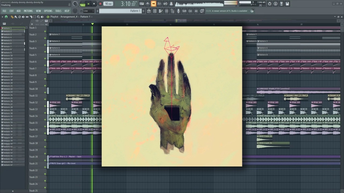This screenshot has width=344, height=193.
Task: Click the album artwork hand image
Action: pyautogui.click(x=172, y=96)
